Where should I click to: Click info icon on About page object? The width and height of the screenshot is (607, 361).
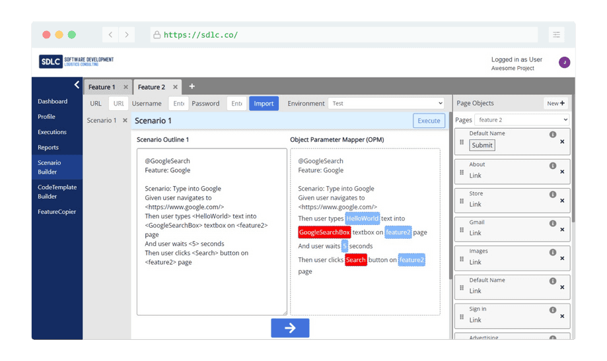point(553,166)
